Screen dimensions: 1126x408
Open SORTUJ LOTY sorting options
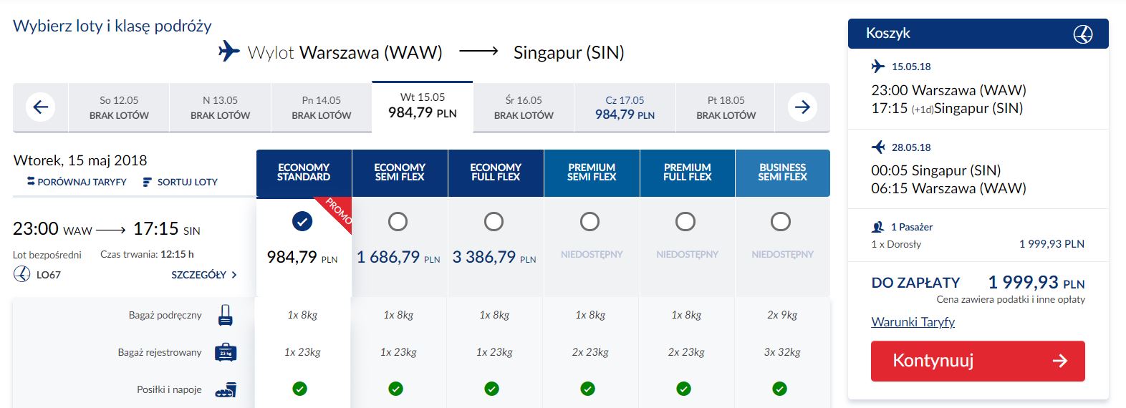click(181, 182)
